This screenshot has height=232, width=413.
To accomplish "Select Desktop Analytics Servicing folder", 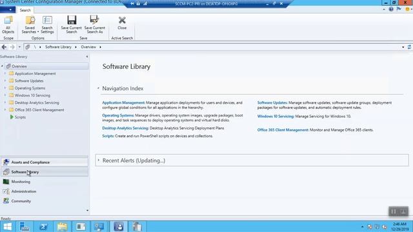I will [x=34, y=102].
